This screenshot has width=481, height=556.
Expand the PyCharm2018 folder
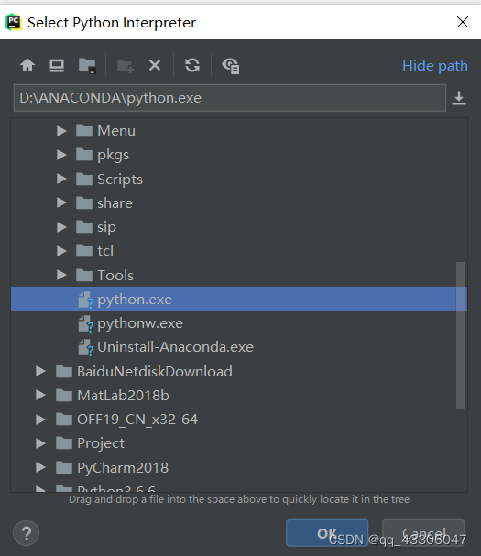(41, 467)
